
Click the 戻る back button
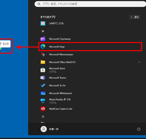tap(135, 17)
